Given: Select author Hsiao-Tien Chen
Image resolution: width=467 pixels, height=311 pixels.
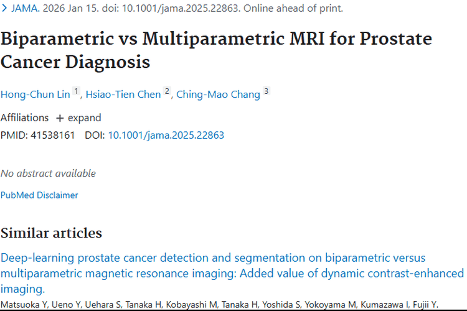Looking at the screenshot, I should click(123, 95).
